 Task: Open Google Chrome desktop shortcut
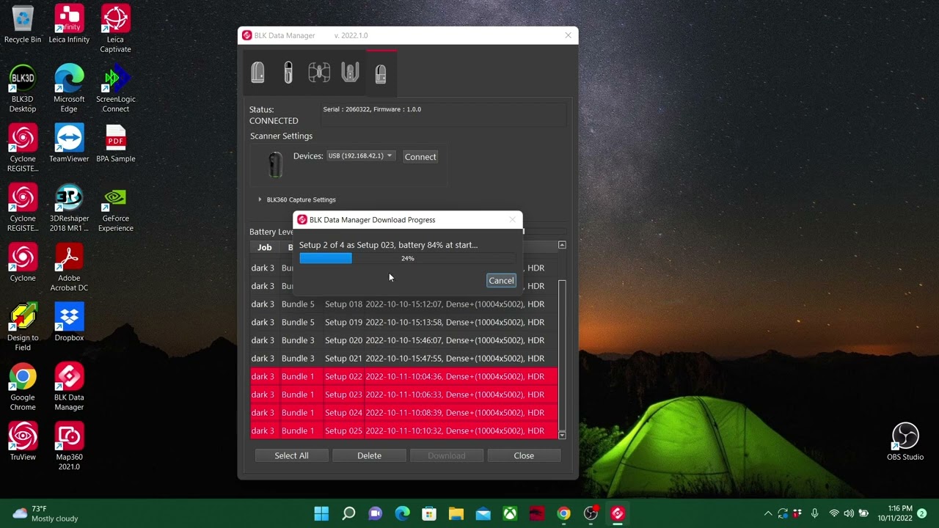23,386
